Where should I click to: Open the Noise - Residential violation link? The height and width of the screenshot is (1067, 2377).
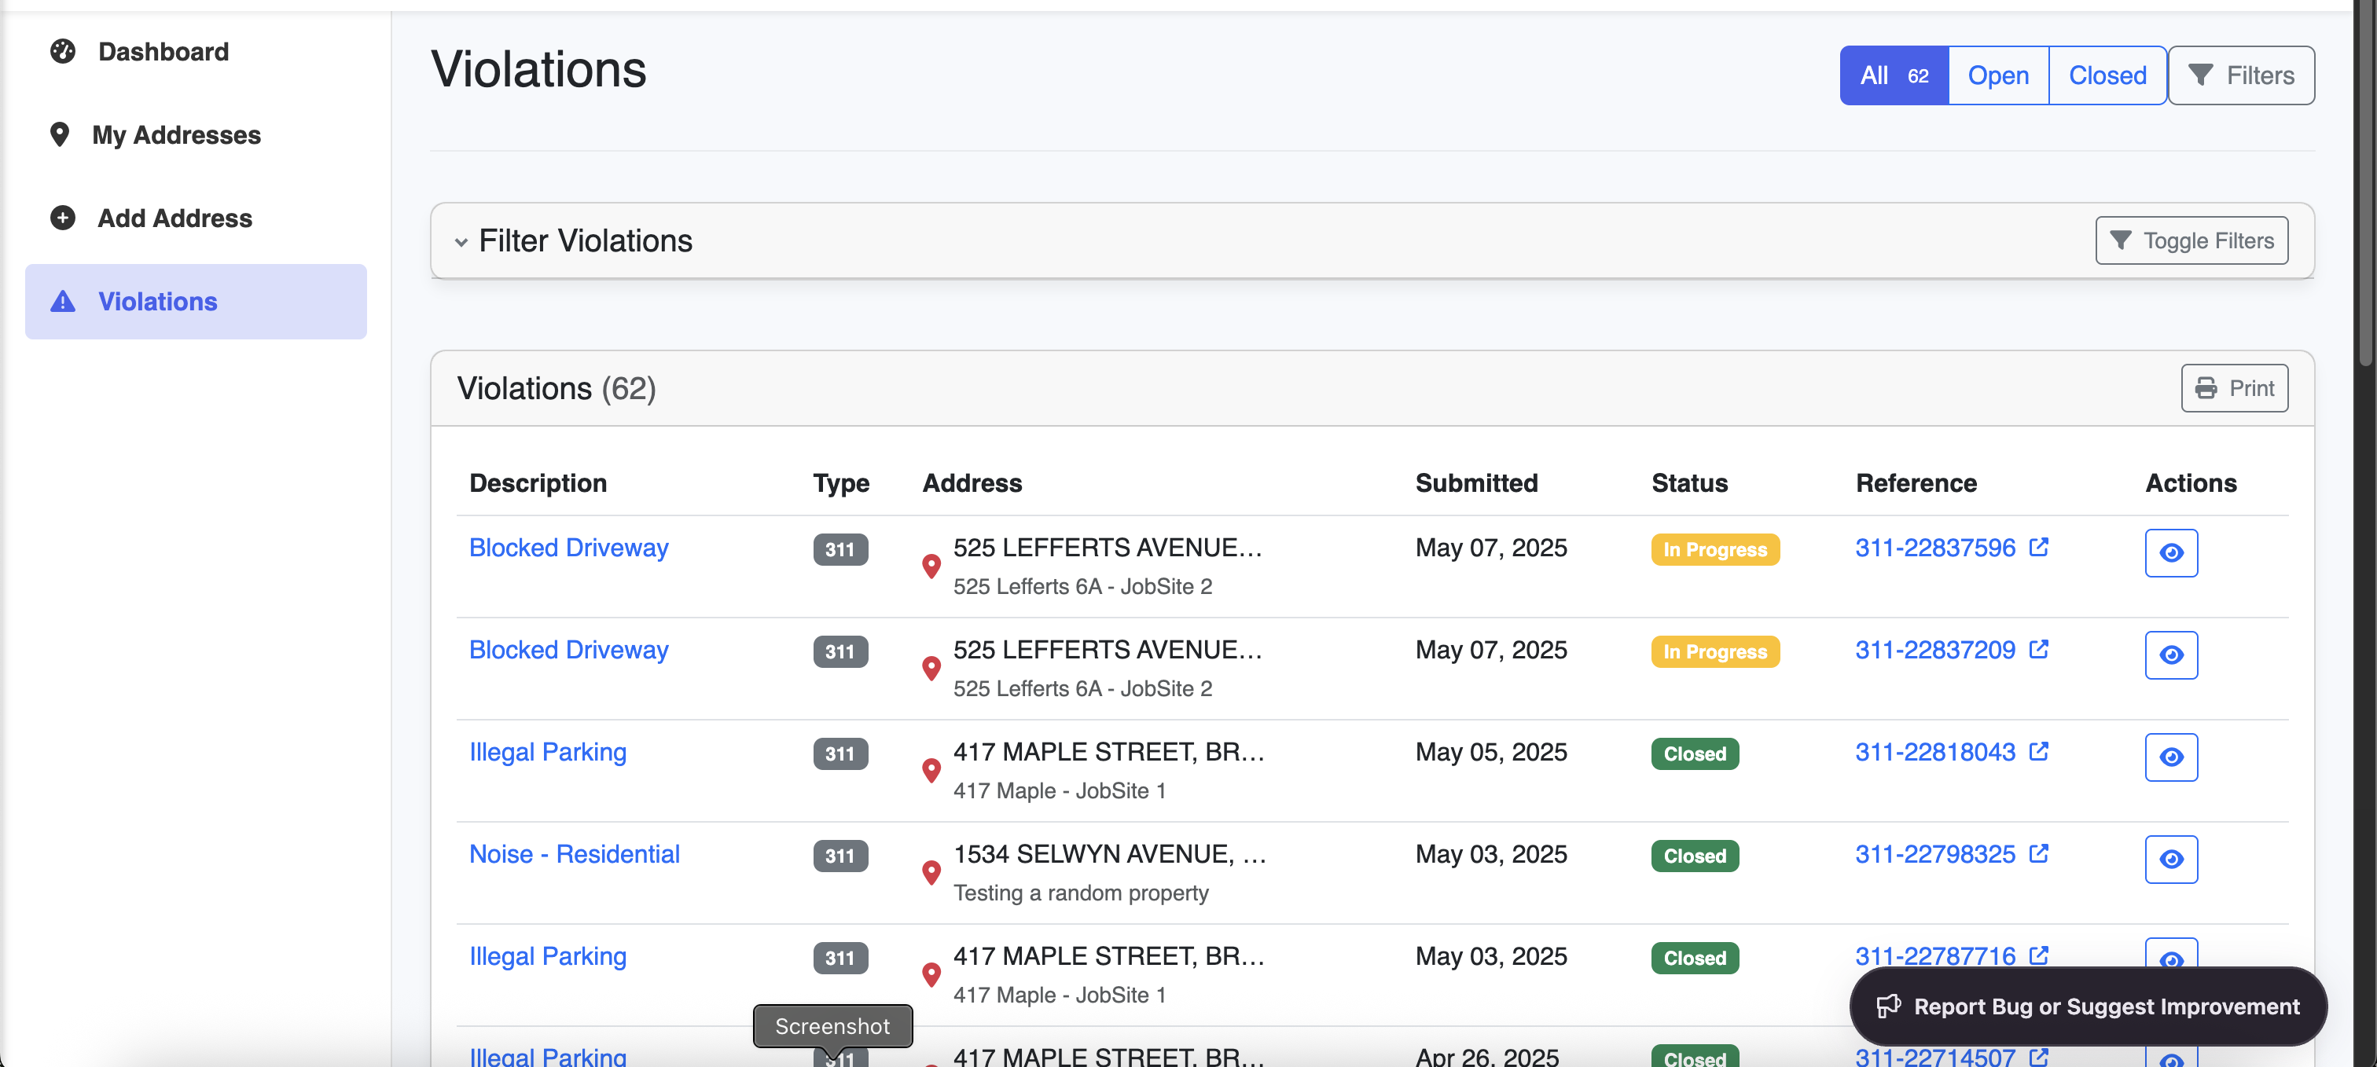pos(574,854)
